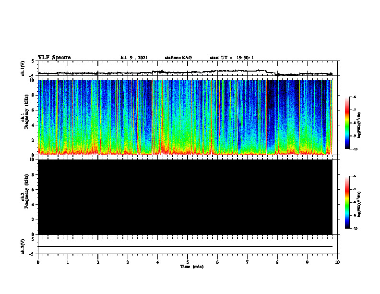Click the "-6" label on ch.1 color bar
The height and width of the screenshot is (294, 380).
click(x=354, y=97)
